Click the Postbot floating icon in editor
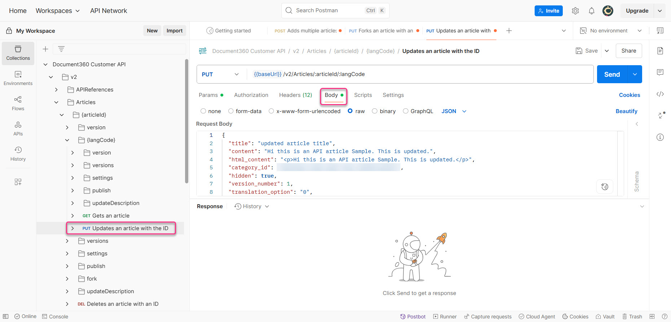The image size is (671, 322). [605, 187]
